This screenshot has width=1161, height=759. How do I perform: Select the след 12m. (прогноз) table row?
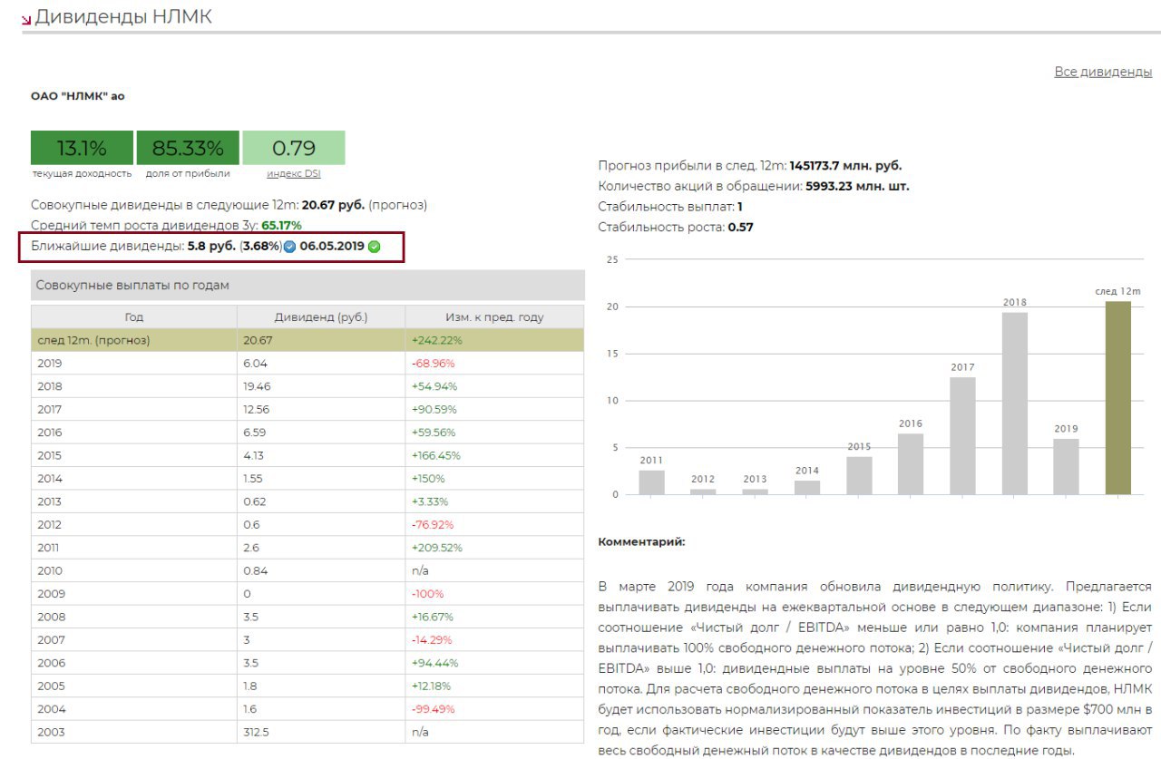[x=307, y=340]
